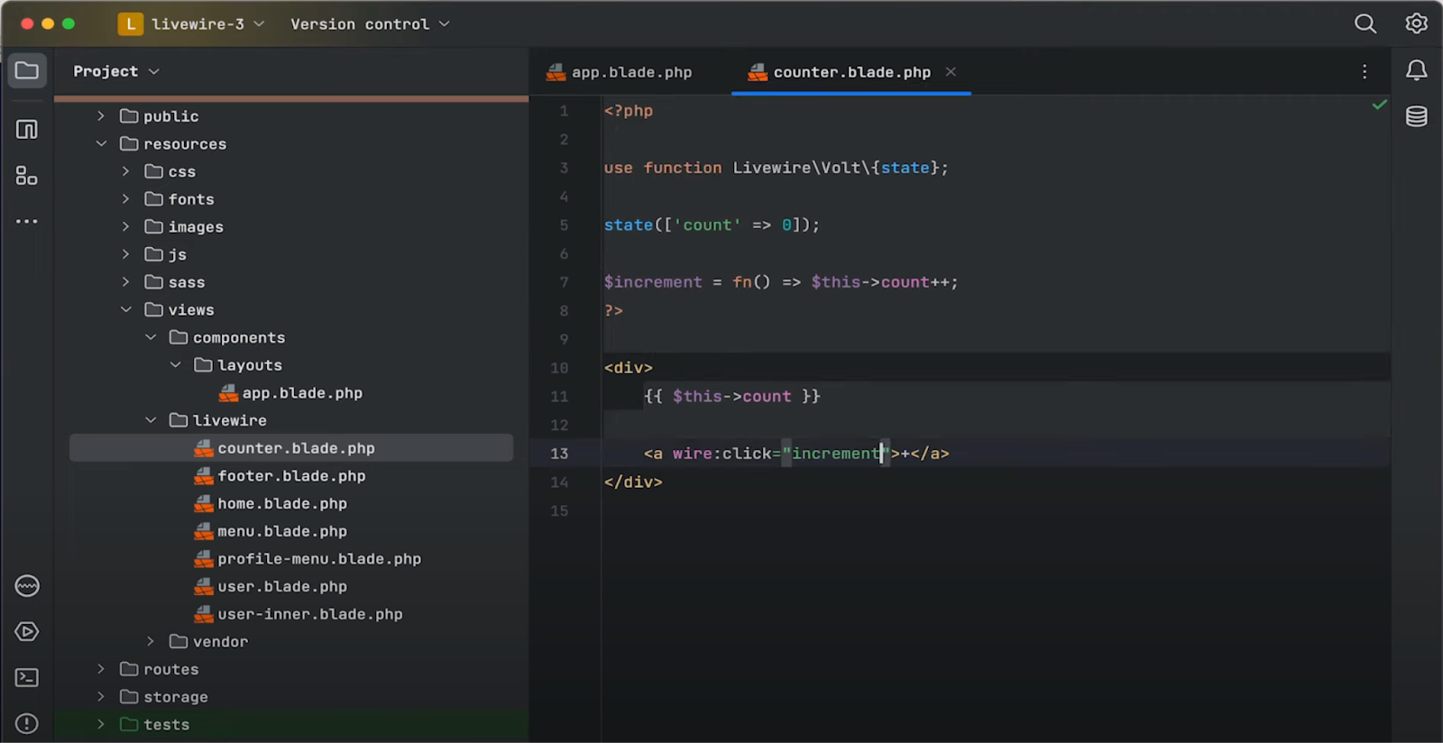
Task: Expand the fonts folder
Action: [x=125, y=199]
